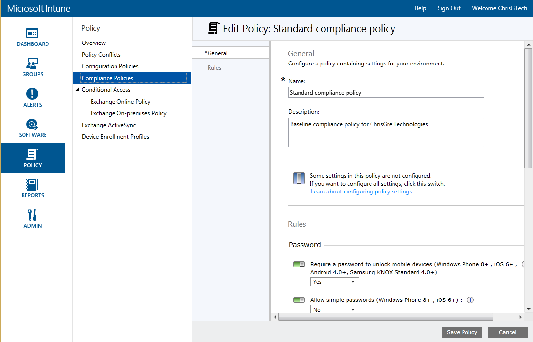Click inside the policy Name field
The width and height of the screenshot is (533, 342).
click(386, 92)
